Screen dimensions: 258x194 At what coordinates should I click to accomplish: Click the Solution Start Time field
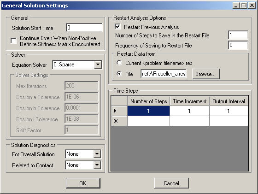84,28
